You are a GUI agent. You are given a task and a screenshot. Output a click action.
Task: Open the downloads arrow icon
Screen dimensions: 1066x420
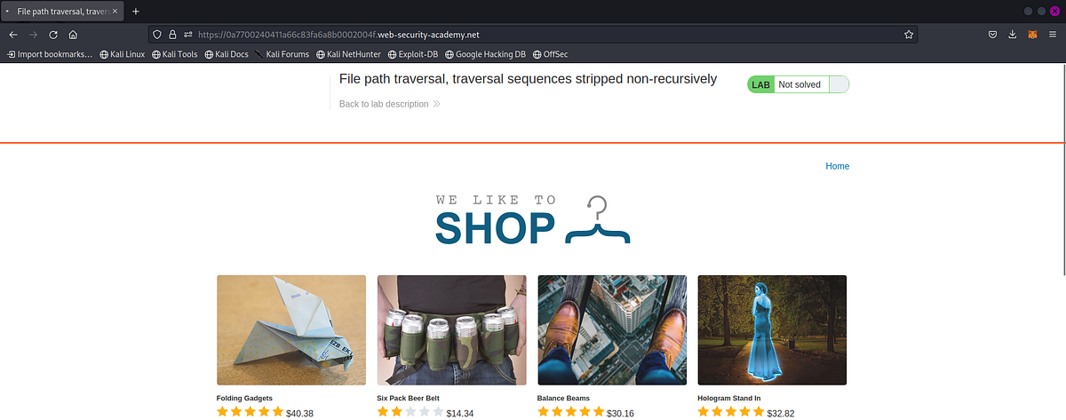pos(1013,35)
